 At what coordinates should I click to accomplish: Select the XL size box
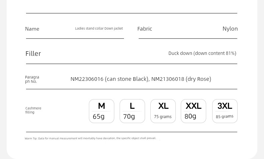click(x=163, y=111)
